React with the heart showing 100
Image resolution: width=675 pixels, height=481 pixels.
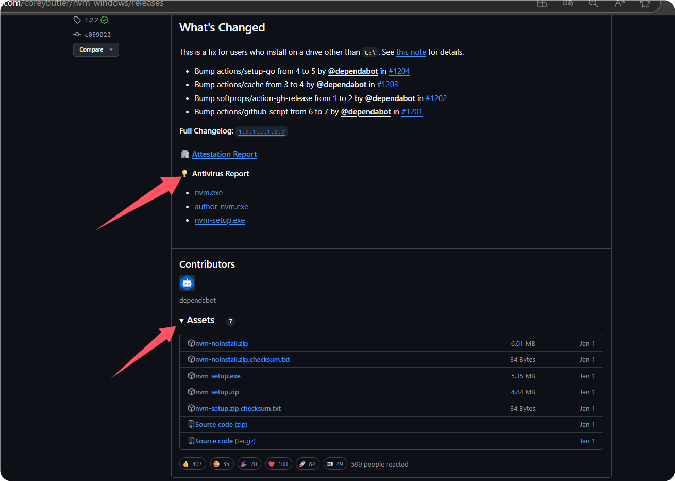click(x=279, y=464)
